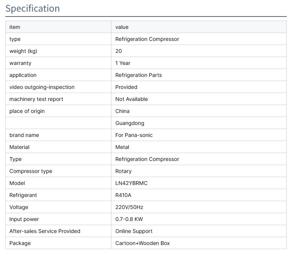Click the Online Support value cell

point(134,231)
